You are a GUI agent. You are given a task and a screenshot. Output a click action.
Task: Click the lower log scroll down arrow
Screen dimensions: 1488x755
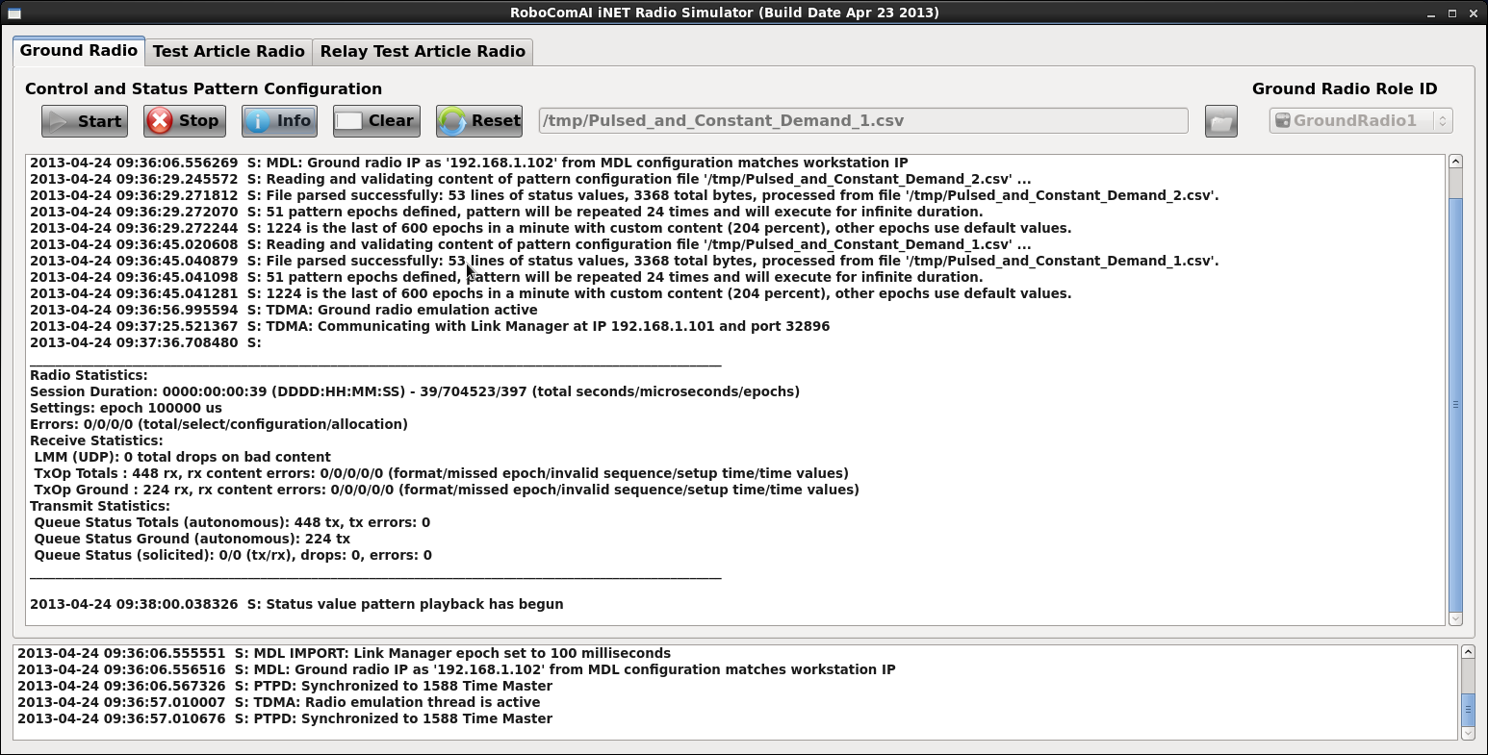tap(1468, 733)
